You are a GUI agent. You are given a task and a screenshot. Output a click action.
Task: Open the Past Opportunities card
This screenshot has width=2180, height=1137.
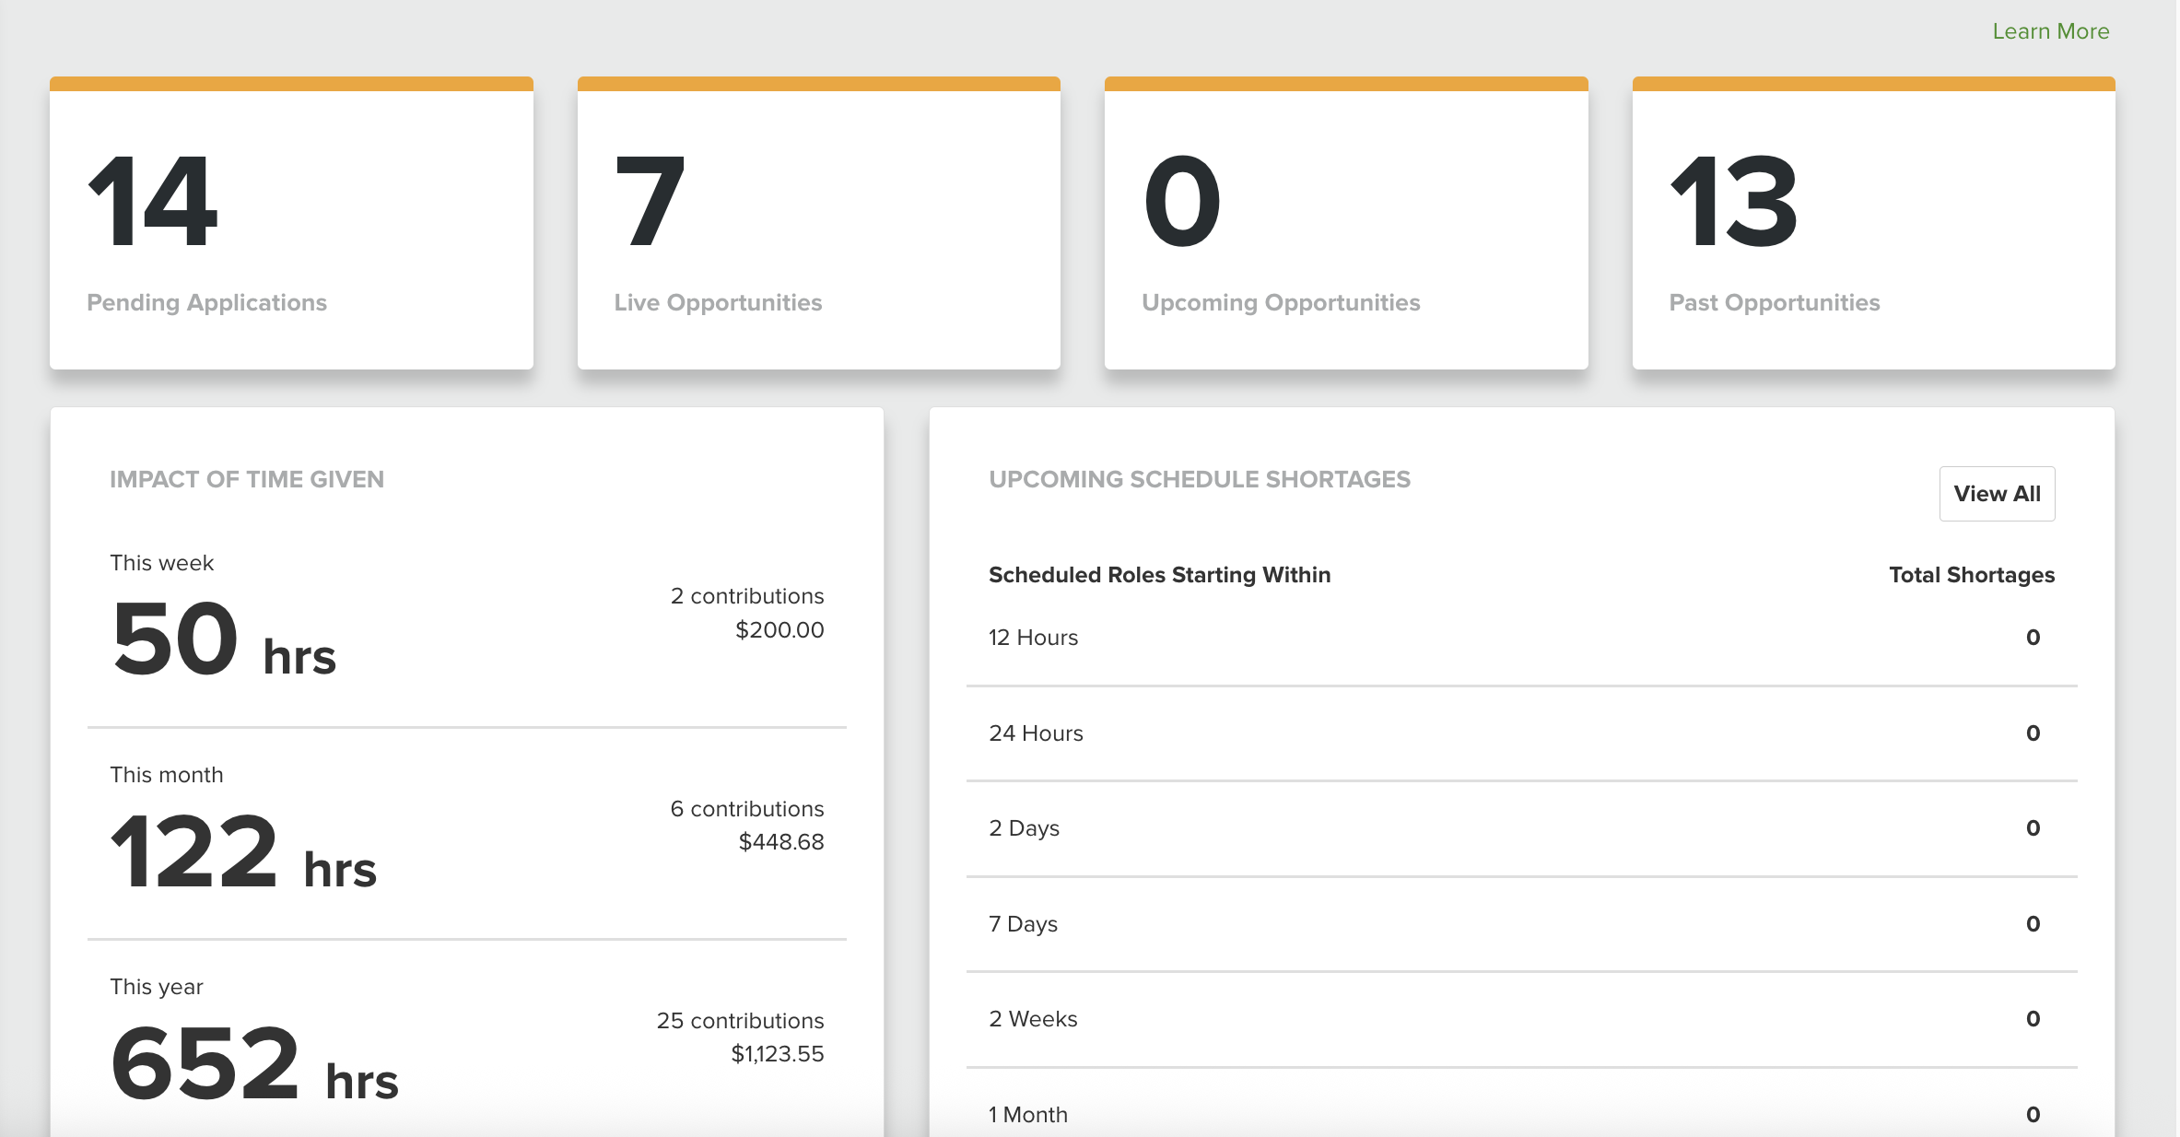[x=1872, y=224]
